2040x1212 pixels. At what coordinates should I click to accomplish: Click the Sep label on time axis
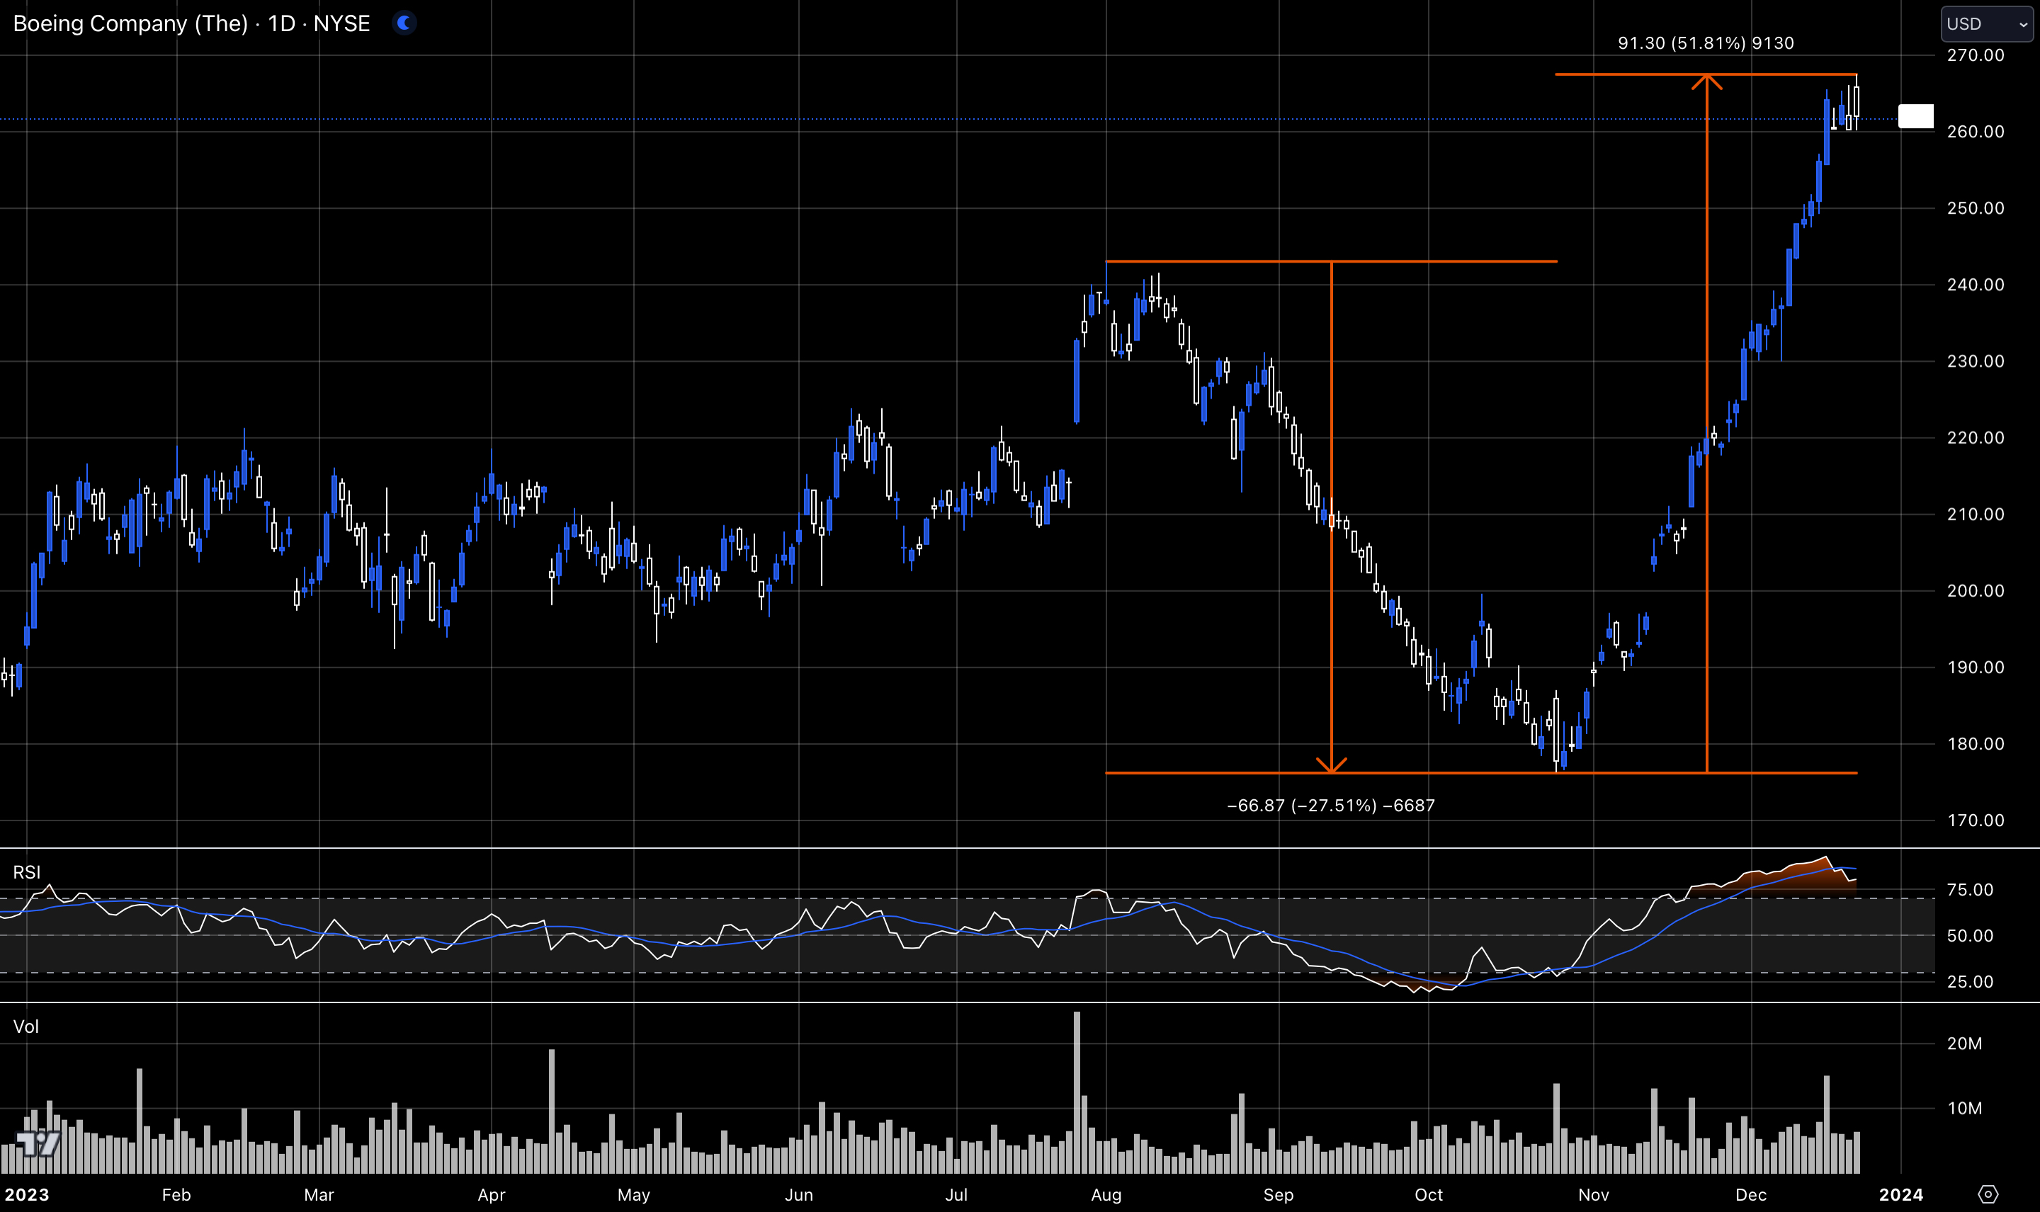click(1279, 1195)
